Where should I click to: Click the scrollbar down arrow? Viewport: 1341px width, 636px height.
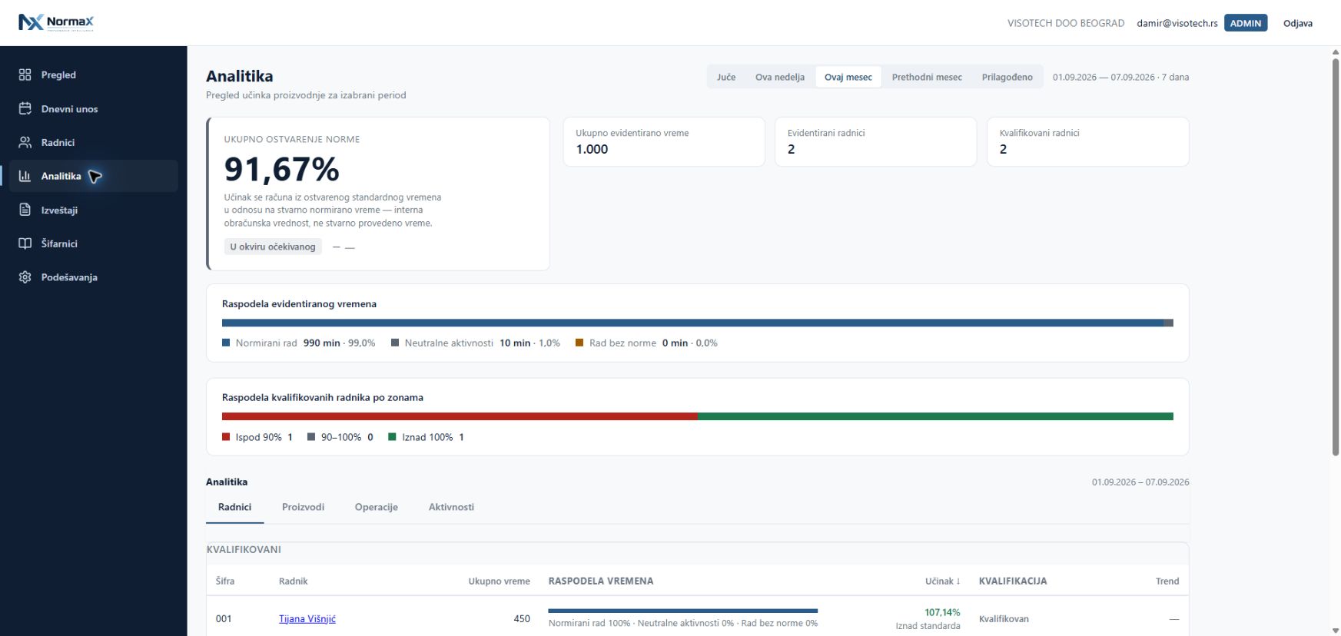(x=1336, y=631)
